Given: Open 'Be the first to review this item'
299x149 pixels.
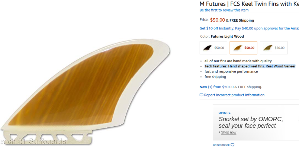Looking at the screenshot, I should 224,10.
